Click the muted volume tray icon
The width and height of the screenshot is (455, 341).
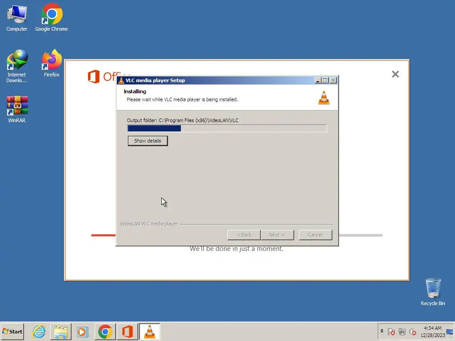(412, 331)
